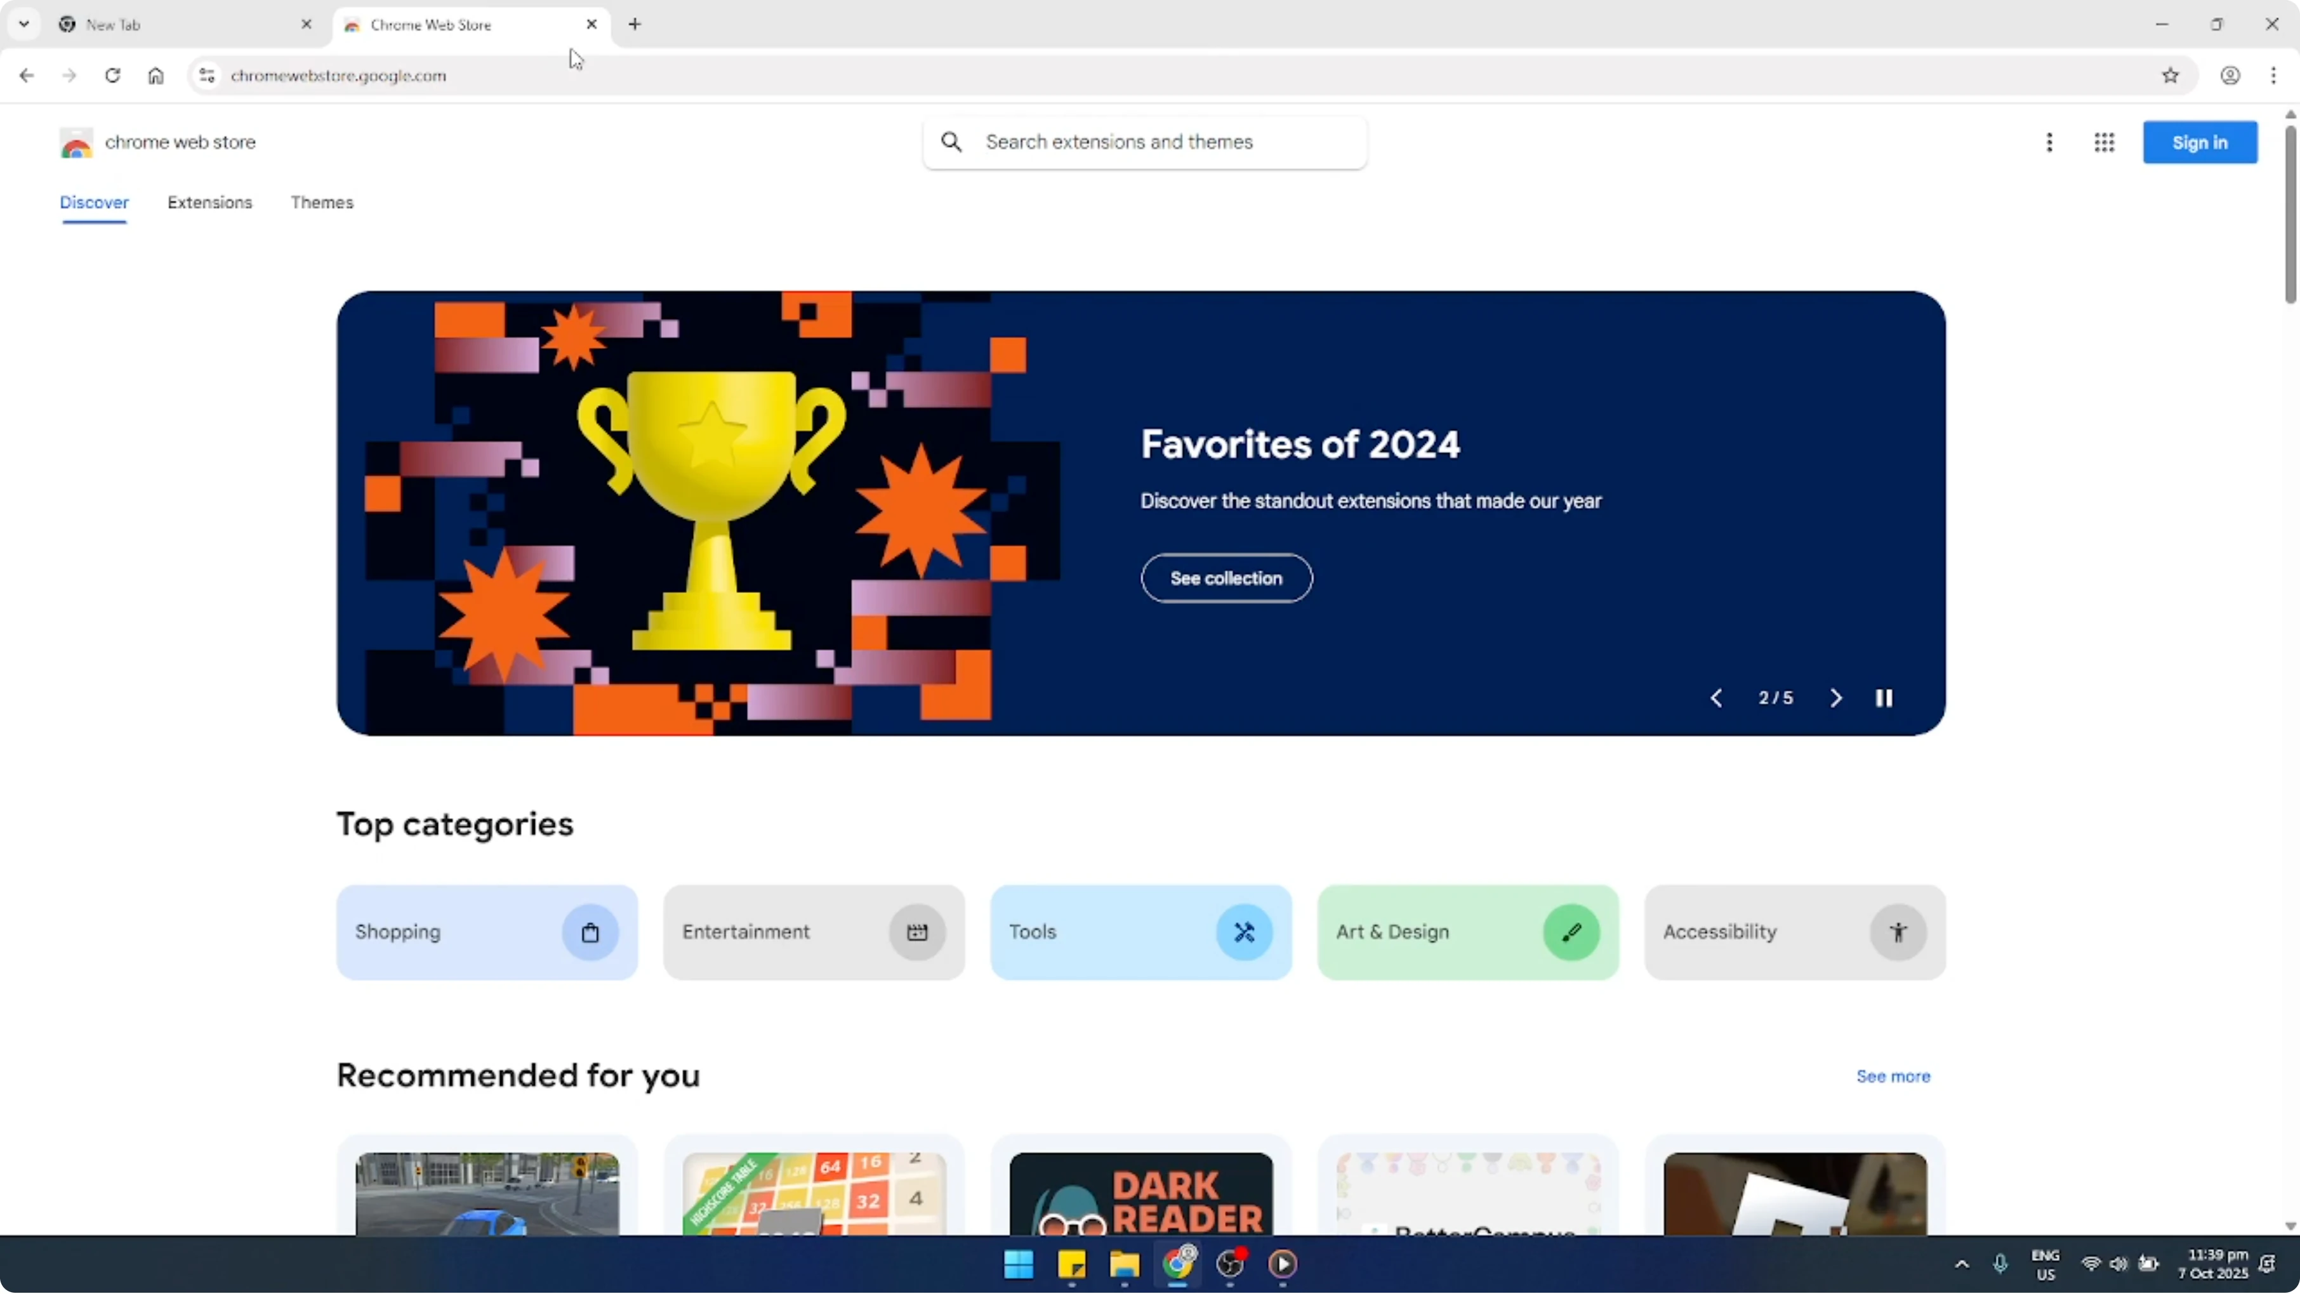Screen dimensions: 2300x1294
Task: Click the Shopping bag icon
Action: pos(590,932)
